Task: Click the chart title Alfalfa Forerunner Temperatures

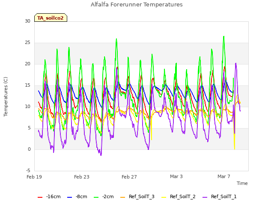Action: [x=137, y=5]
